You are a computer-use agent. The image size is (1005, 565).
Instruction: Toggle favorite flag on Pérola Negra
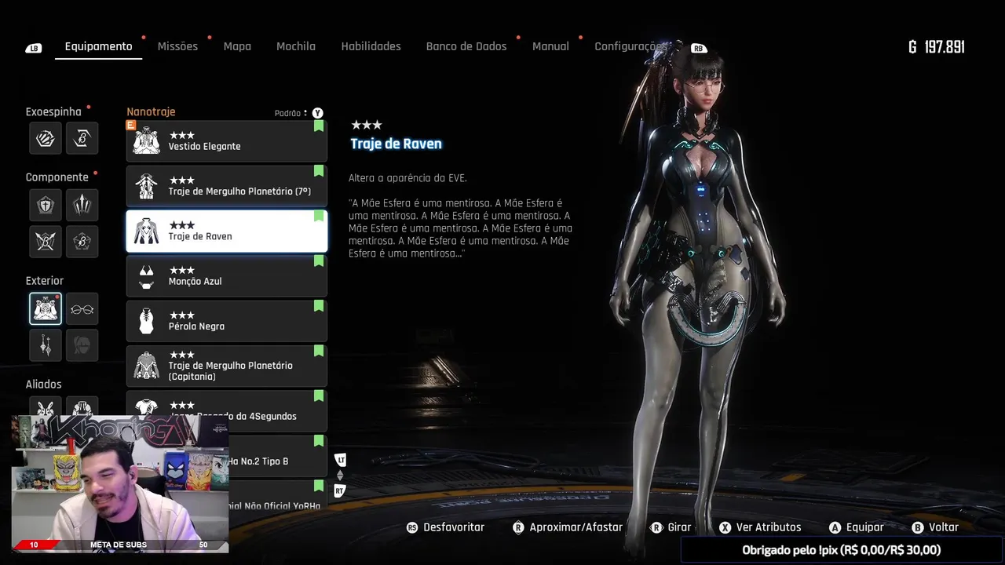point(319,306)
